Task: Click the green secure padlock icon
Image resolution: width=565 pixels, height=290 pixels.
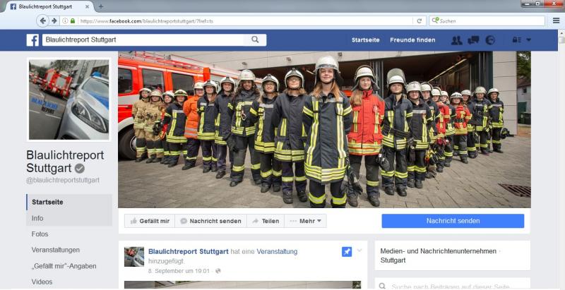Action: point(73,21)
